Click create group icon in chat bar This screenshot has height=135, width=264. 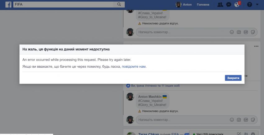[246, 134]
